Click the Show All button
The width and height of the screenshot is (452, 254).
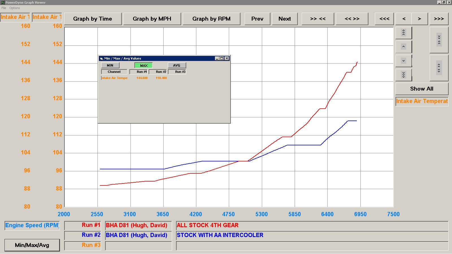click(421, 89)
